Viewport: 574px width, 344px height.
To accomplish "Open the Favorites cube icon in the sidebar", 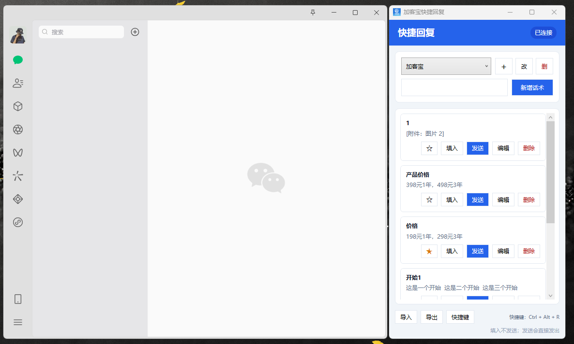I will 17,106.
